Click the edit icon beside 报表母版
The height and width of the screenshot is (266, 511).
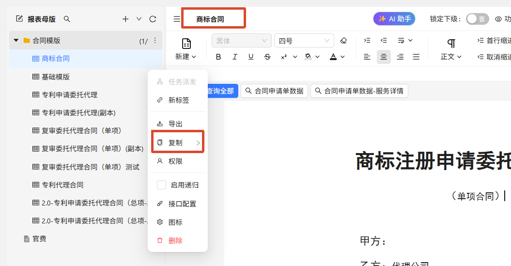tap(19, 18)
